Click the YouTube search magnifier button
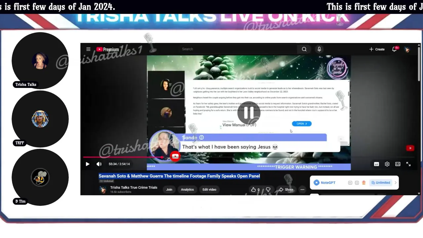Image resolution: width=423 pixels, height=238 pixels. pyautogui.click(x=304, y=49)
